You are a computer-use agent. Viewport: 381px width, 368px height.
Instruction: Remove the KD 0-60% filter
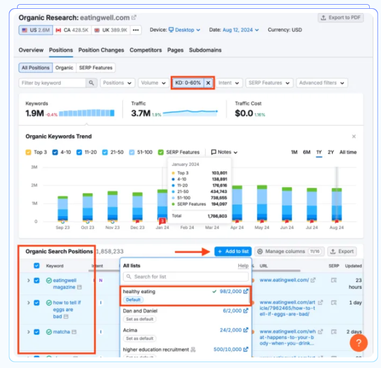pyautogui.click(x=208, y=83)
